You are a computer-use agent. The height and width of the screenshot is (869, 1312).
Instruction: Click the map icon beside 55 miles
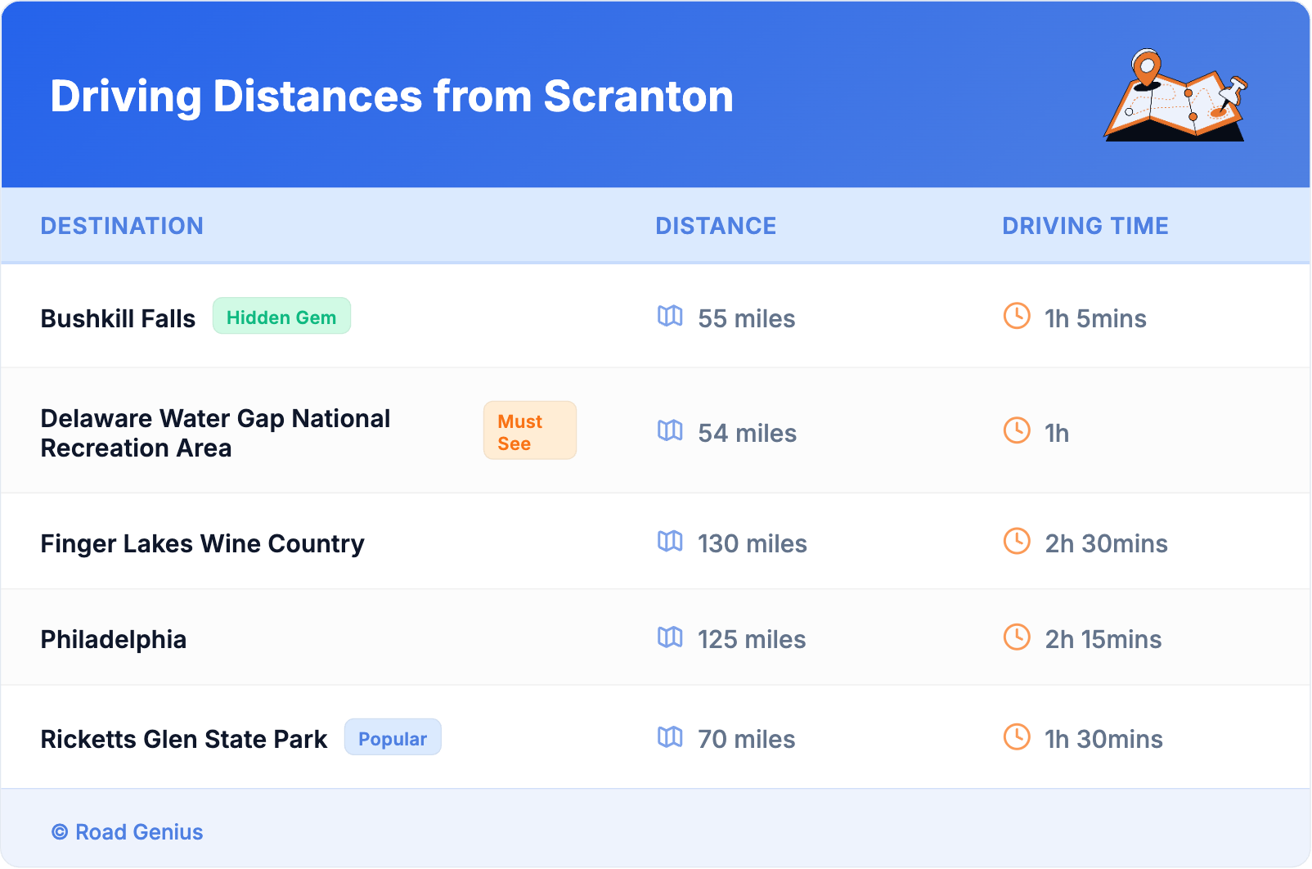[x=670, y=316]
